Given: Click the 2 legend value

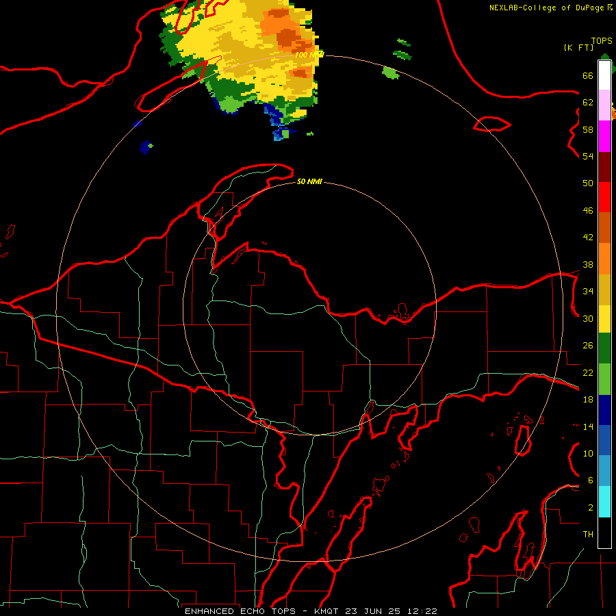Looking at the screenshot, I should pyautogui.click(x=591, y=508).
